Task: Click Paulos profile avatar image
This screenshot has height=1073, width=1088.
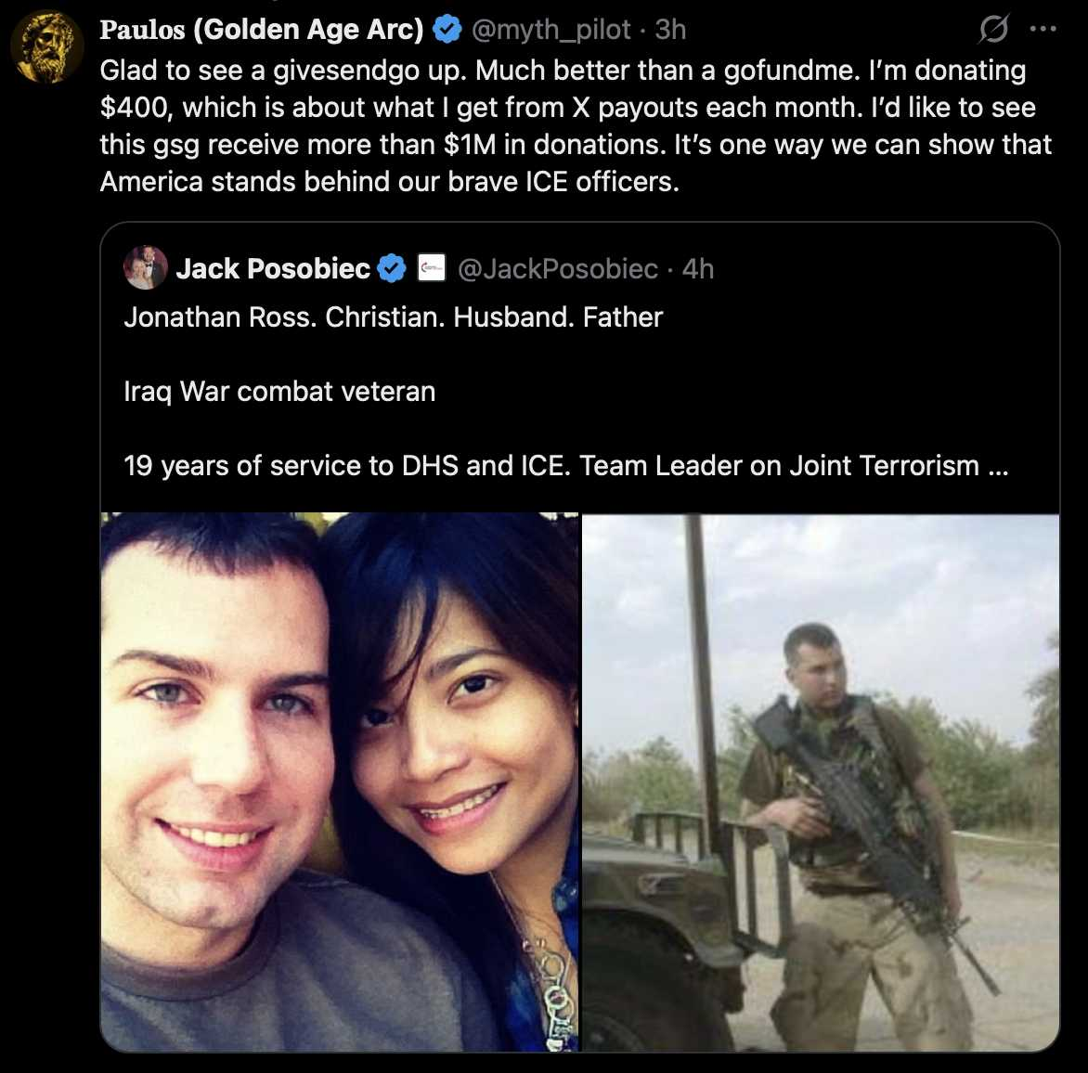Action: [47, 45]
